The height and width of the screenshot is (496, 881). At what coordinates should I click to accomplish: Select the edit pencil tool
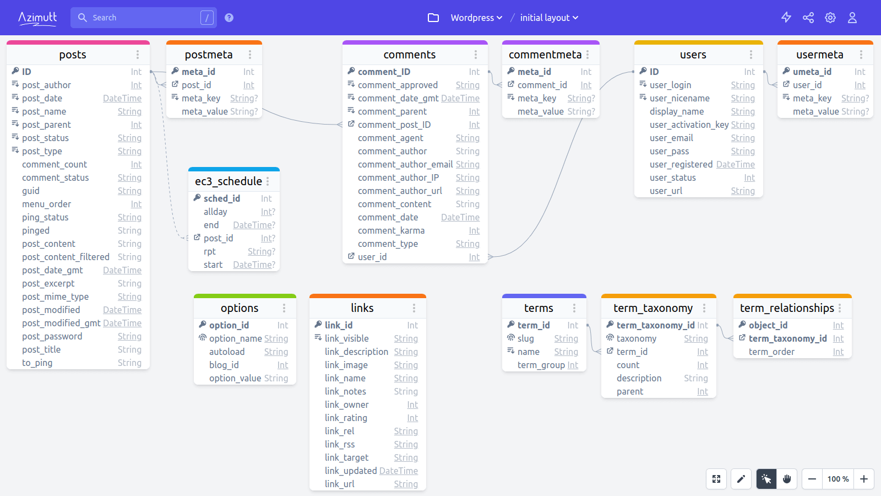(x=741, y=479)
